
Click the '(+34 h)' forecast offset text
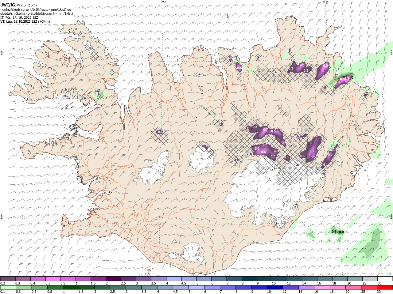coord(44,21)
